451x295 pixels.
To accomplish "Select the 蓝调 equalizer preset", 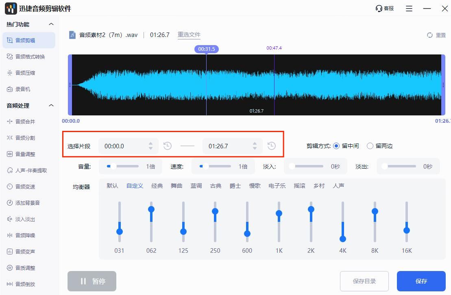I will click(x=196, y=186).
